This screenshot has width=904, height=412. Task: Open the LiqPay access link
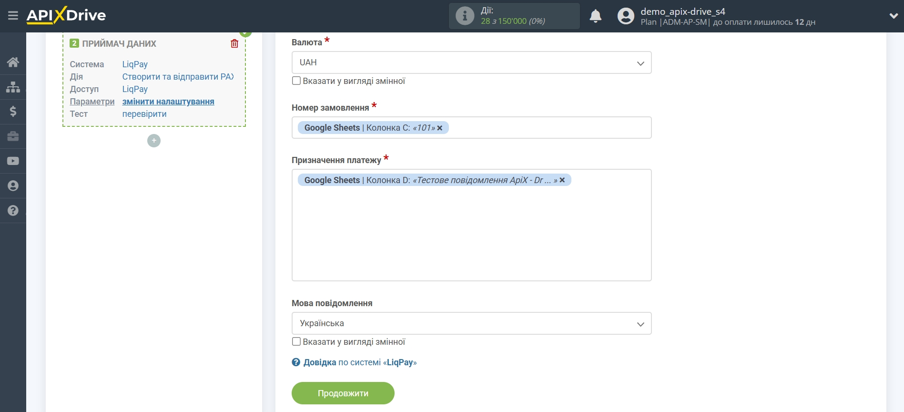[x=135, y=89]
